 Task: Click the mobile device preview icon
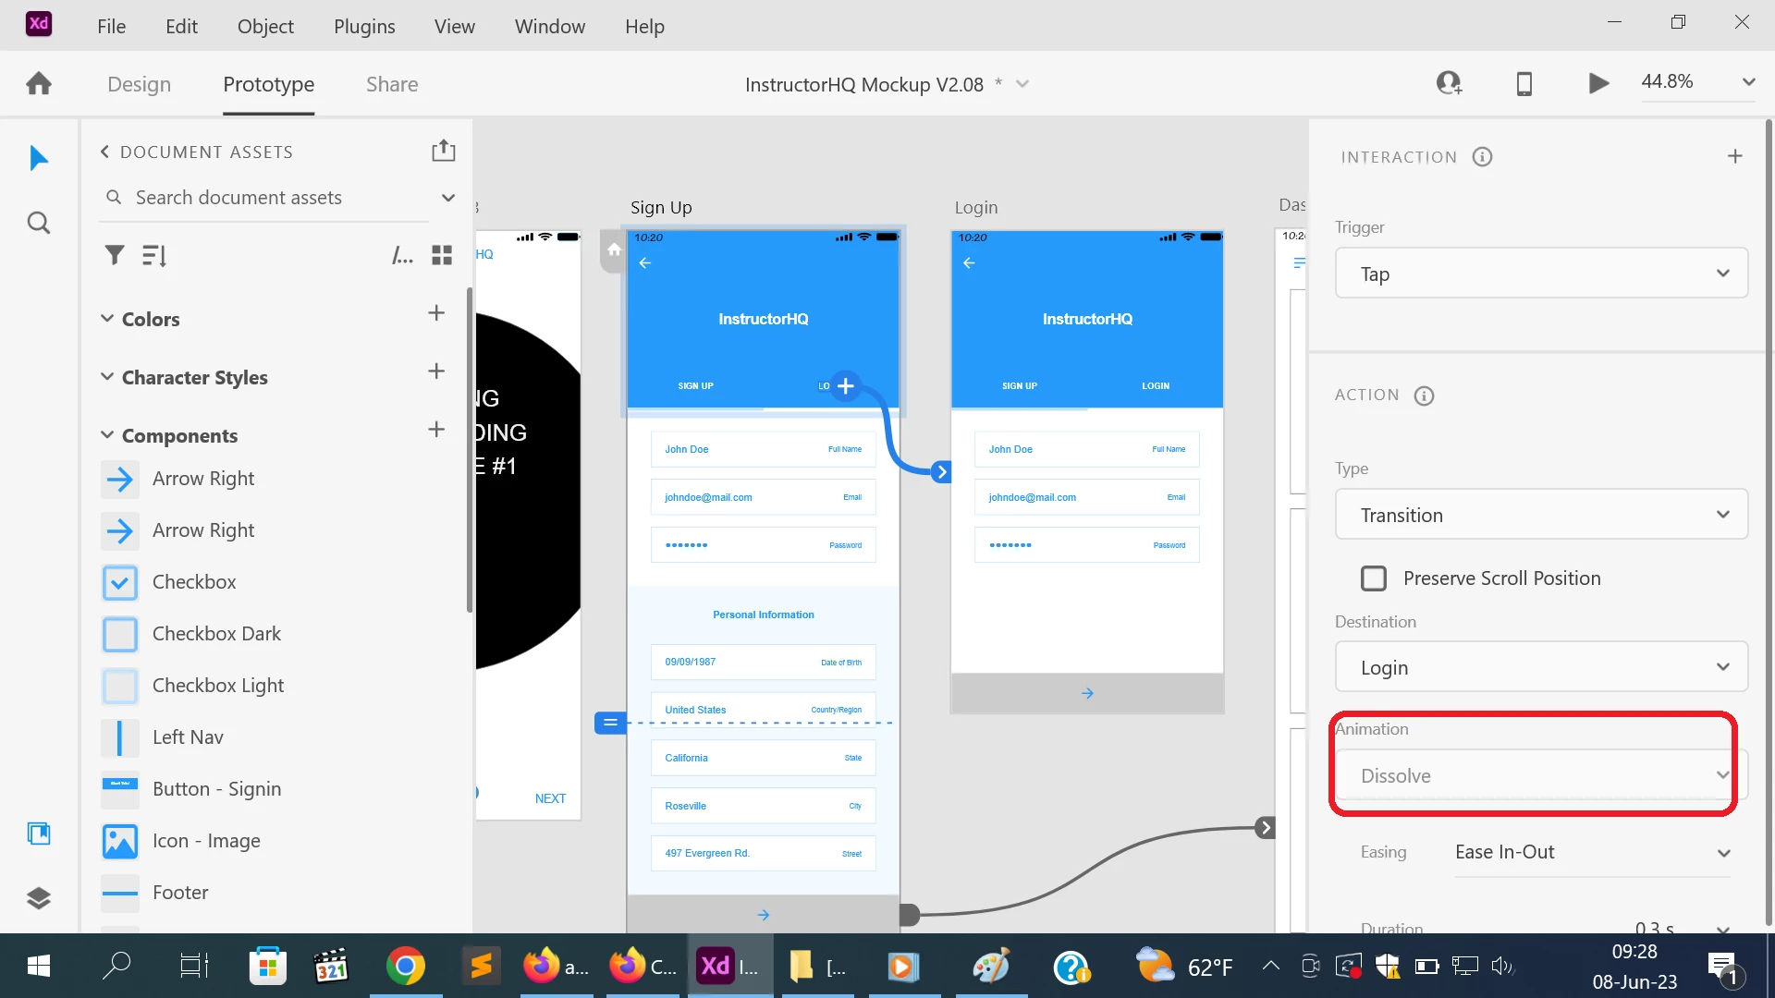(x=1524, y=83)
